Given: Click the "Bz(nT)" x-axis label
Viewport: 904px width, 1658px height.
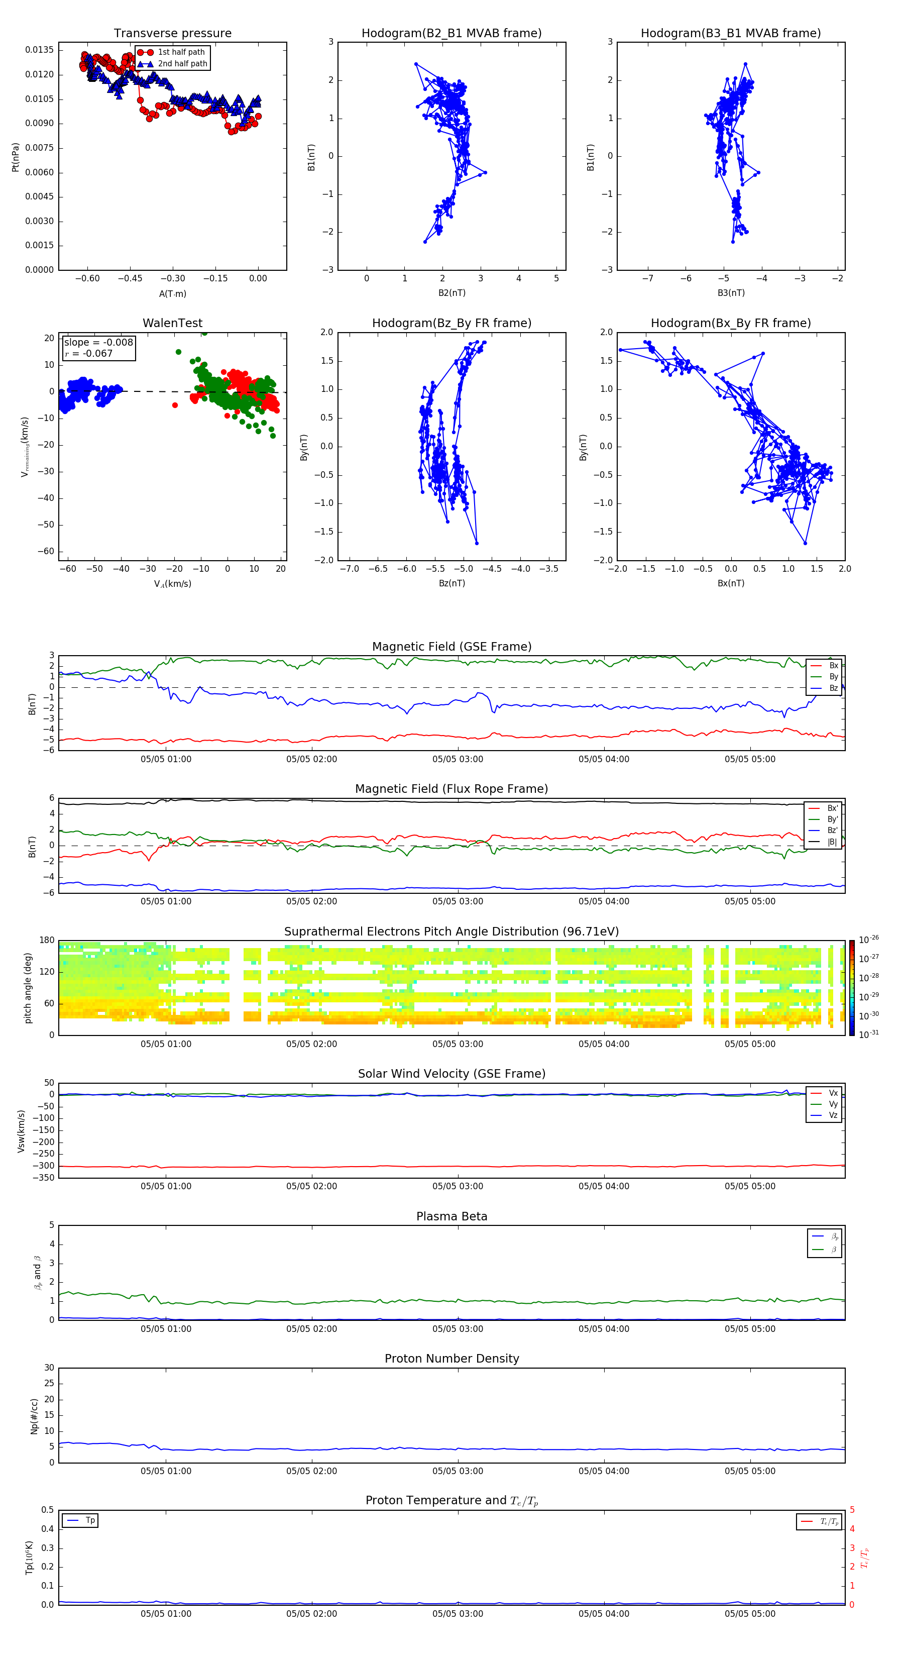Looking at the screenshot, I should point(451,583).
